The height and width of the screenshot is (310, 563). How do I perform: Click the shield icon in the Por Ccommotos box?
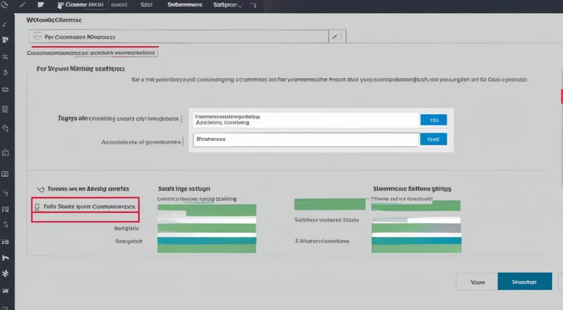tap(37, 37)
